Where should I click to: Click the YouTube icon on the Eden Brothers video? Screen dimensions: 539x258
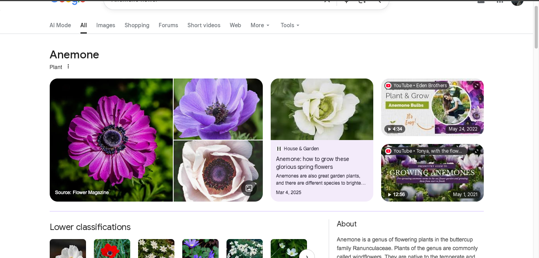[388, 86]
